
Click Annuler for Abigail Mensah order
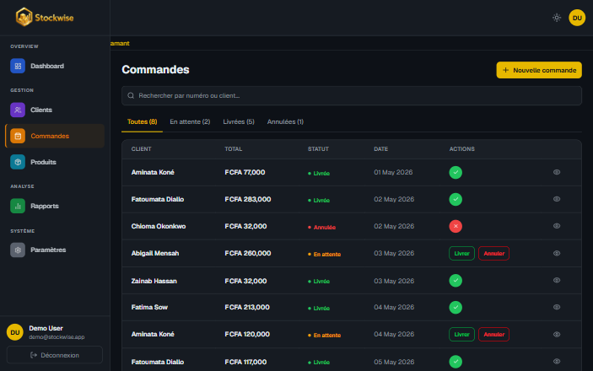[x=494, y=254]
